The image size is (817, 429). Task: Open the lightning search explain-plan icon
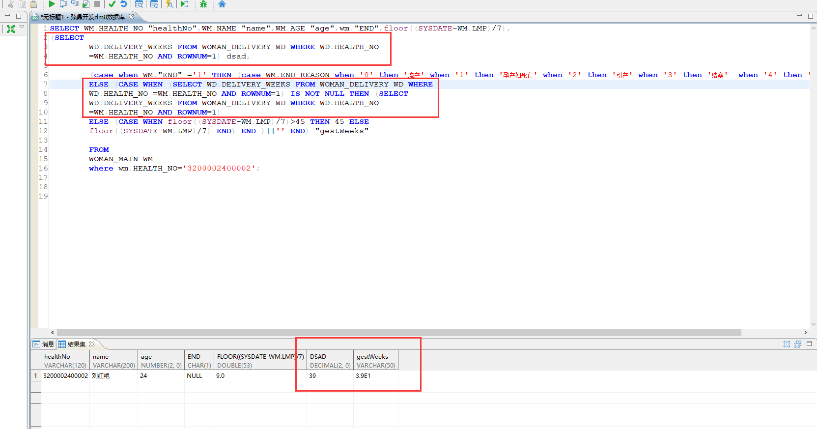coord(169,4)
